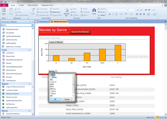Viewport: 167px width, 119px height.
Task: Click the search magnifier in navigation pane
Action: tap(32, 25)
